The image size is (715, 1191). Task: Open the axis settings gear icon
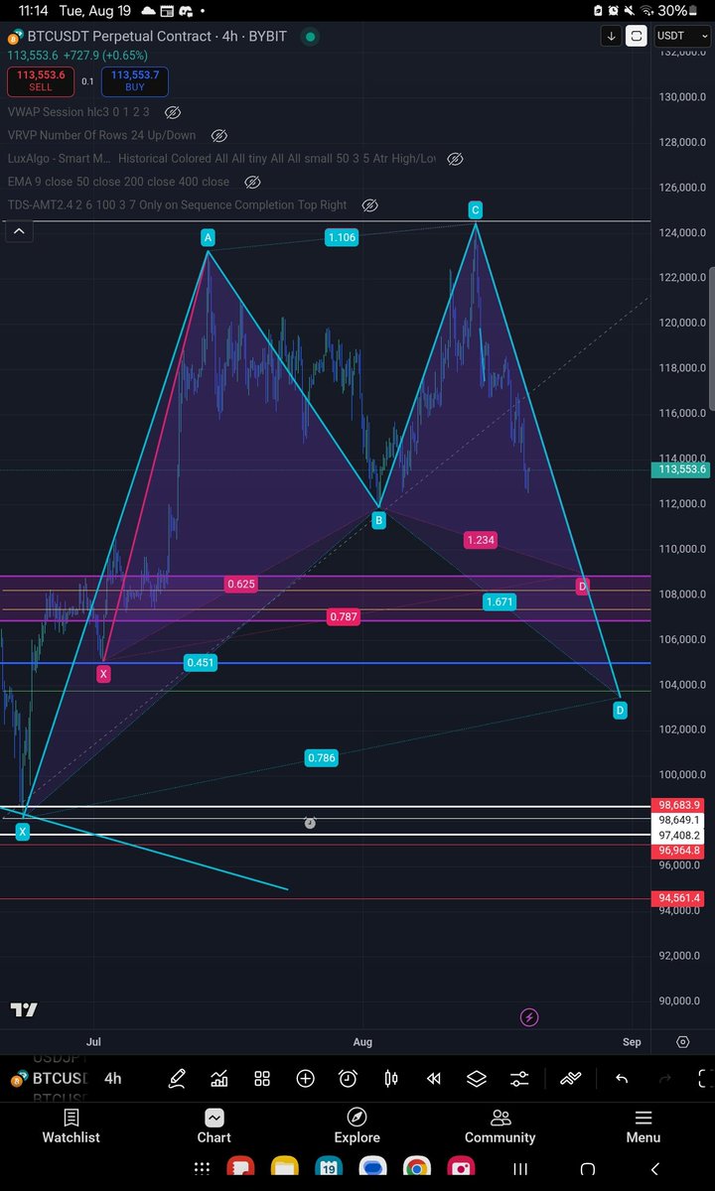pos(682,1042)
